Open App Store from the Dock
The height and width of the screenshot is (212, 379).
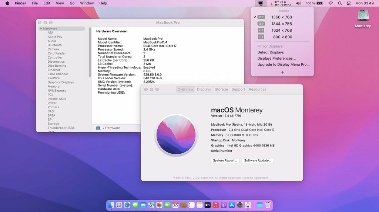click(232, 205)
